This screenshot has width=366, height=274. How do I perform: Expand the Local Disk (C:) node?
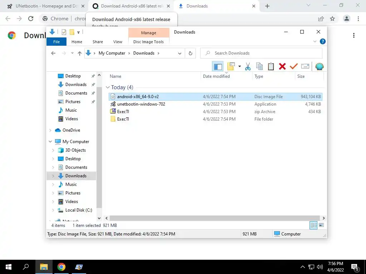(53, 210)
